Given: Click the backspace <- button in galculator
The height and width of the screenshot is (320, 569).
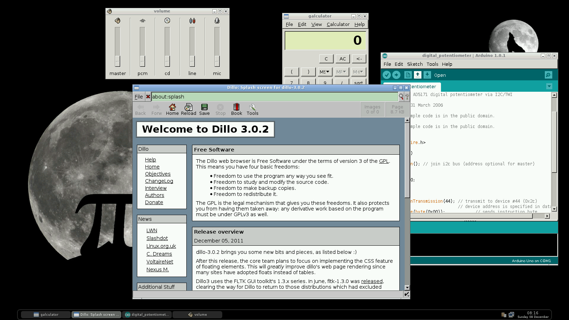Looking at the screenshot, I should click(359, 59).
